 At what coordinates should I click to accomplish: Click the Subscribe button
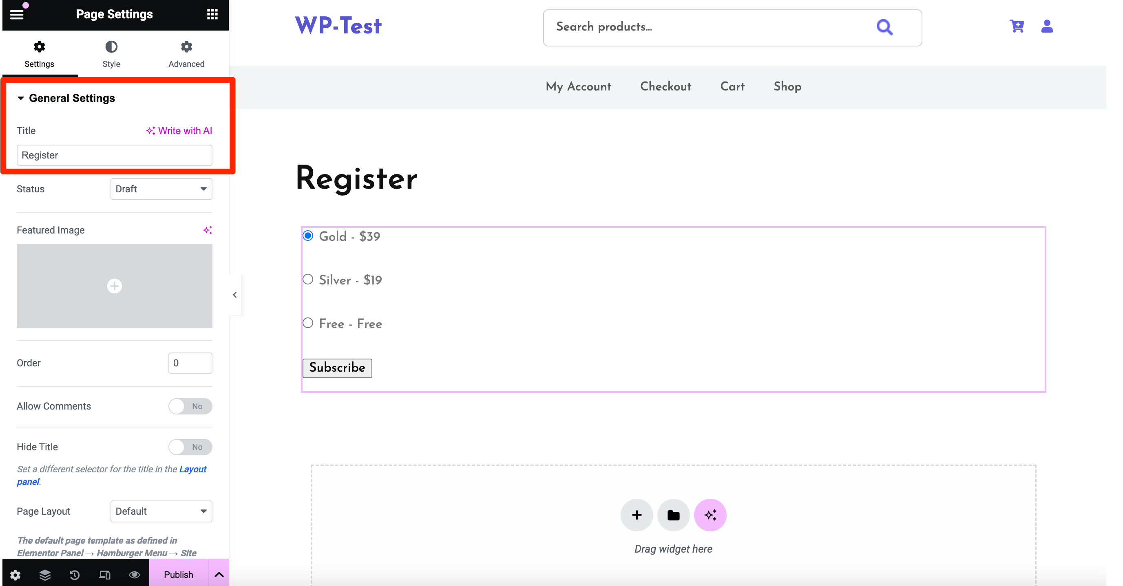click(337, 368)
